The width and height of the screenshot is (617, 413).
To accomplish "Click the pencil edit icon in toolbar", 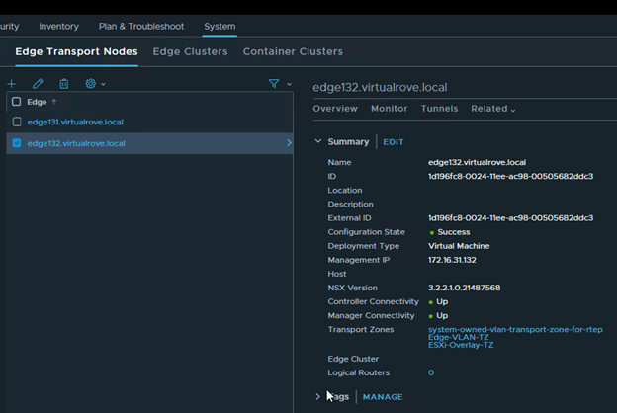I will [38, 85].
